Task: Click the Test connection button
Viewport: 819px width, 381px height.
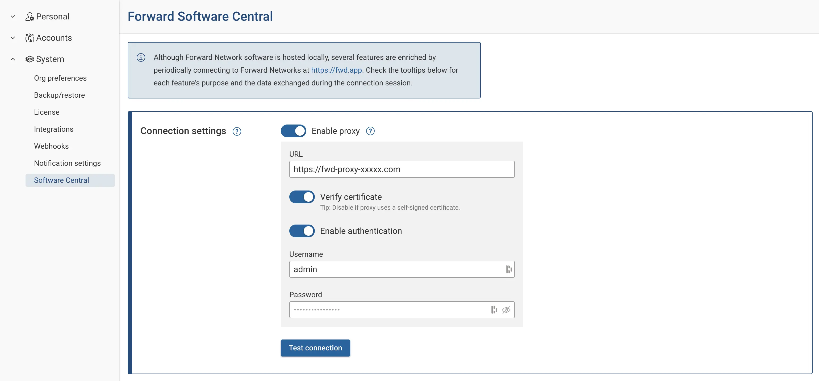Action: coord(315,348)
